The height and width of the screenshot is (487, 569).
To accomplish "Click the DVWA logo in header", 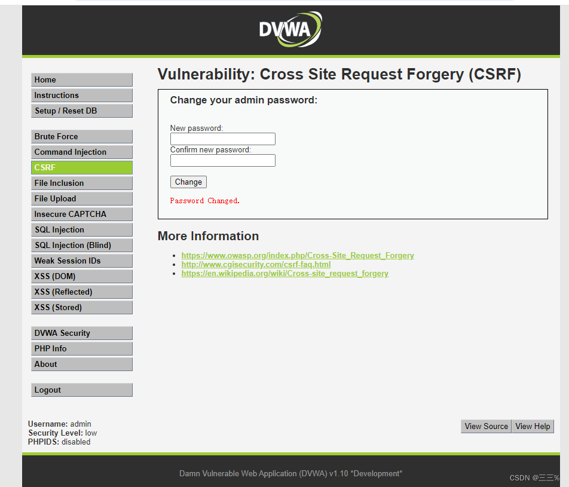I will (290, 29).
